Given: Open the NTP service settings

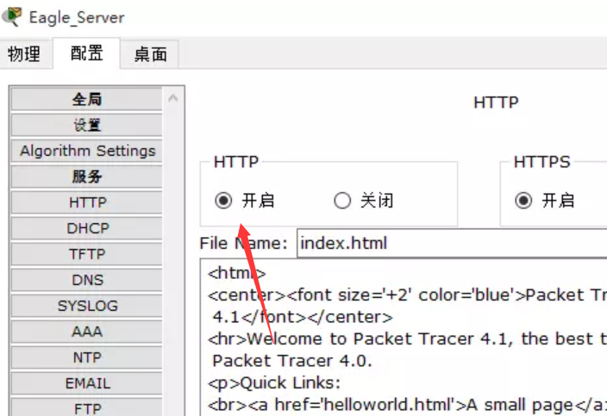Looking at the screenshot, I should click(87, 357).
